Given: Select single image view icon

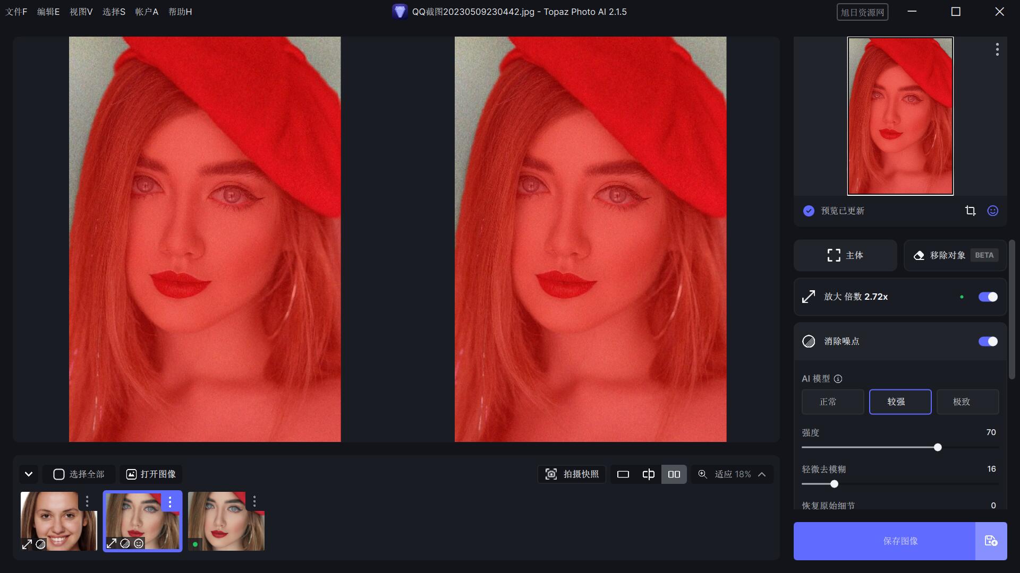Looking at the screenshot, I should tap(623, 474).
